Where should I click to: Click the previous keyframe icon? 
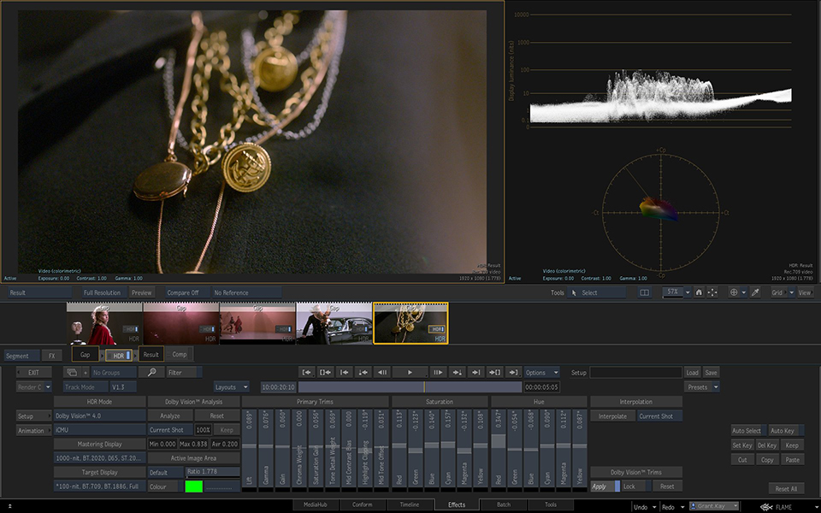(x=363, y=372)
